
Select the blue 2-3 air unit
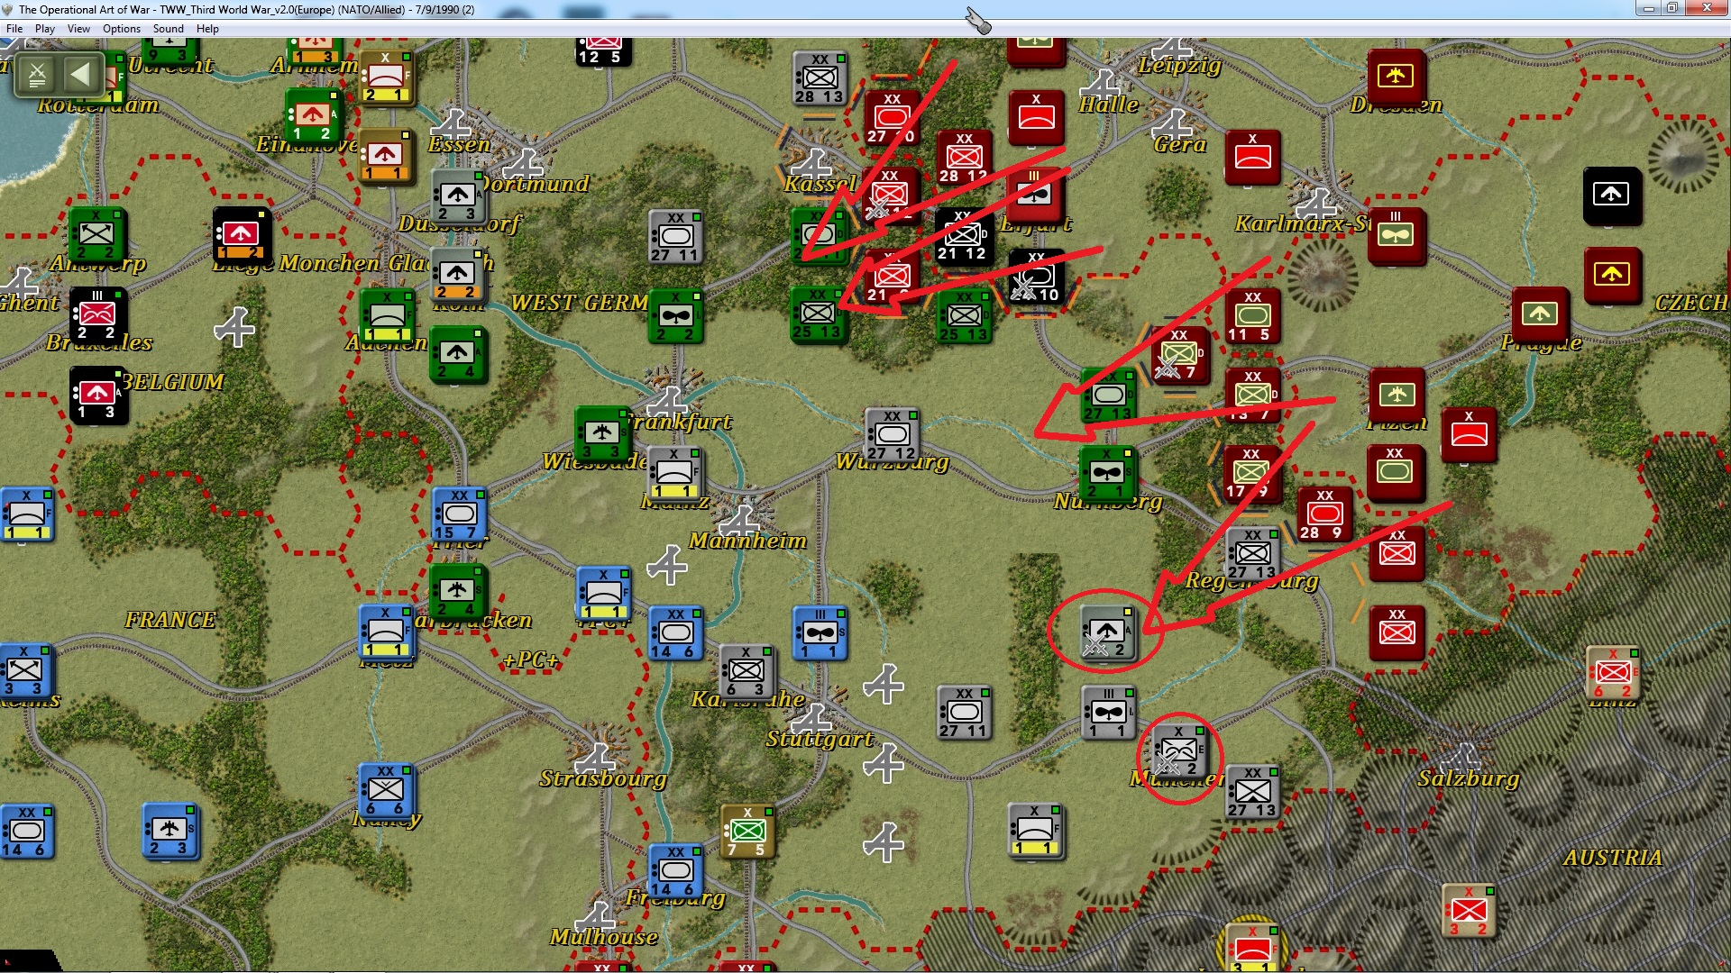click(x=170, y=830)
